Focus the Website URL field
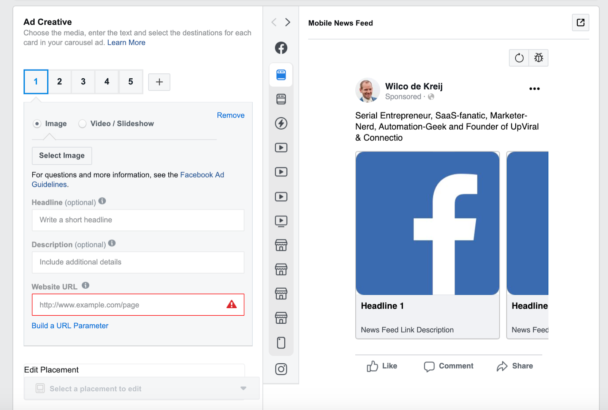This screenshot has width=608, height=410. 138,305
